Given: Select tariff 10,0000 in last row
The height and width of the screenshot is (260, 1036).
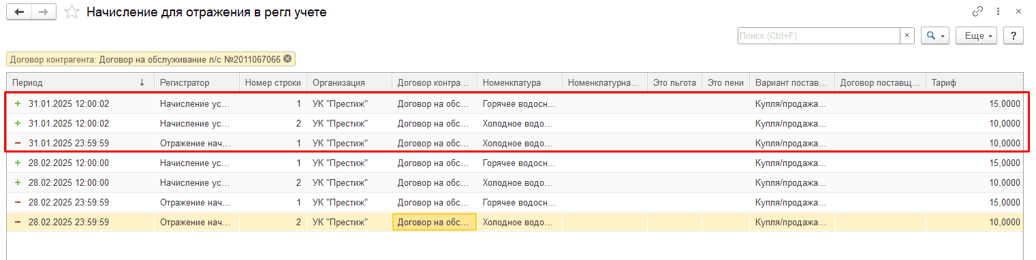Looking at the screenshot, I should click(975, 223).
